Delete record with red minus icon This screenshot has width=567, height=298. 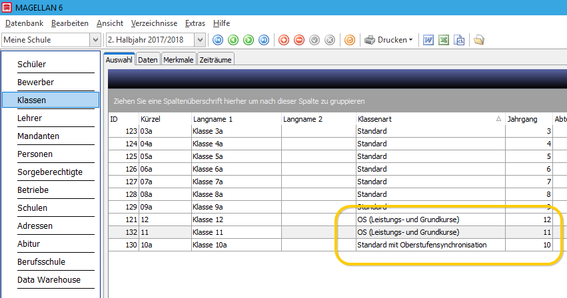pyautogui.click(x=299, y=40)
